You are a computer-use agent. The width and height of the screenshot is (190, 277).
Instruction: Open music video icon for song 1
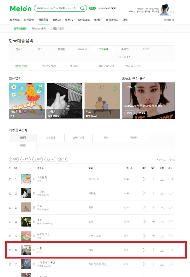click(x=170, y=179)
